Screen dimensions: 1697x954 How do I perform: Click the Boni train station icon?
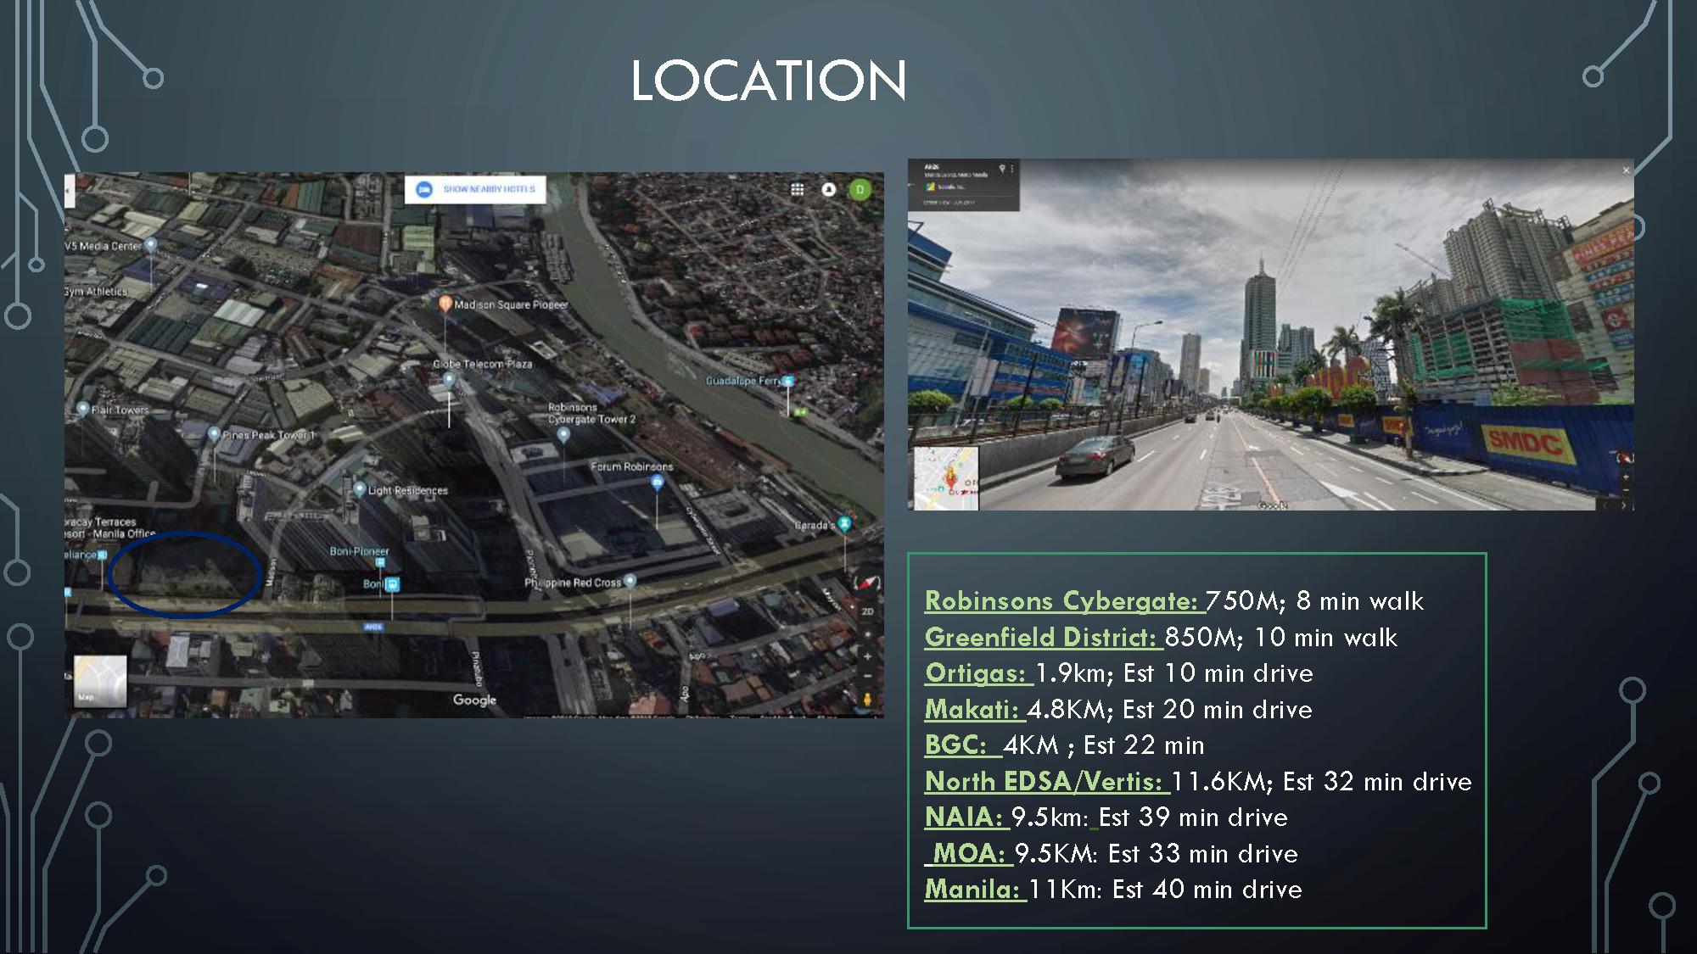[392, 584]
